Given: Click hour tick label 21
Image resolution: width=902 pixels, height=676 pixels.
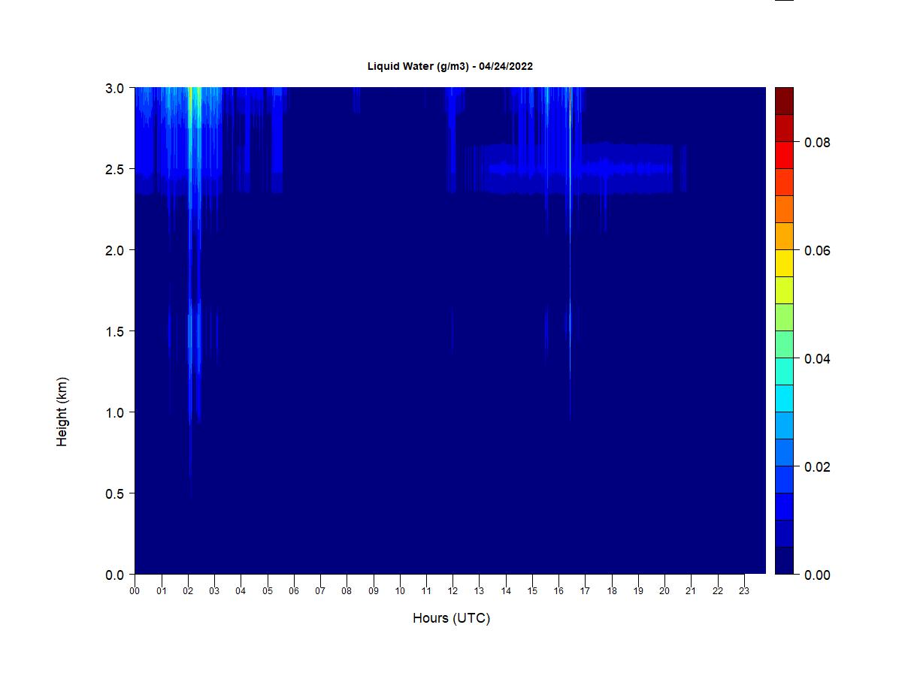Looking at the screenshot, I should (692, 591).
